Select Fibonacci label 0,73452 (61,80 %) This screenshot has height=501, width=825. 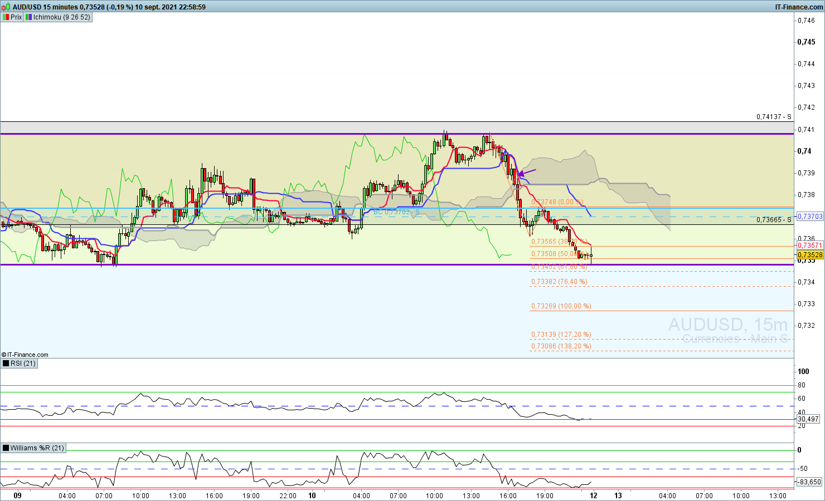point(559,267)
